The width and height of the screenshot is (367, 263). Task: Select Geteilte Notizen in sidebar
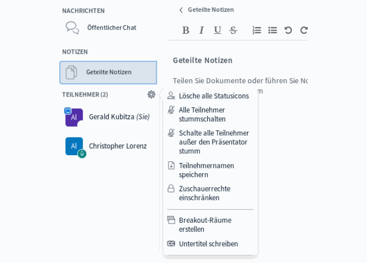(x=108, y=73)
